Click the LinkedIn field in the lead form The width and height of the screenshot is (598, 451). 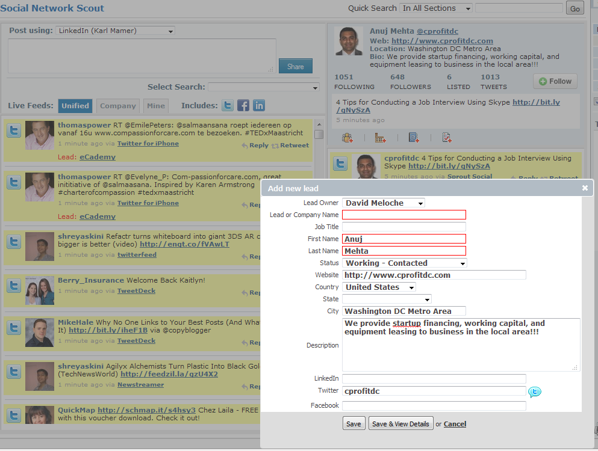434,379
